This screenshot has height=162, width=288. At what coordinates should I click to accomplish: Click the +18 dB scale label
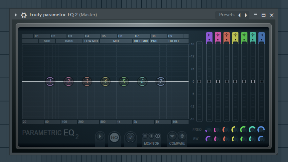point(192,44)
